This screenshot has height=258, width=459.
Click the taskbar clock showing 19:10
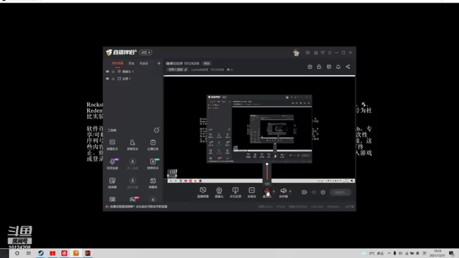[x=437, y=253]
